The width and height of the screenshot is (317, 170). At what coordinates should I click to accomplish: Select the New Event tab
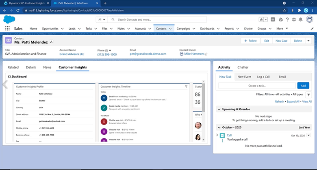coord(244,77)
